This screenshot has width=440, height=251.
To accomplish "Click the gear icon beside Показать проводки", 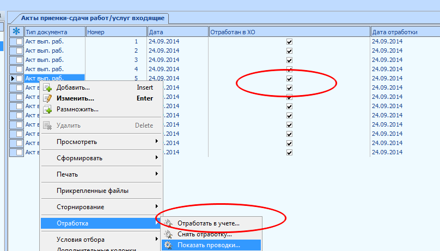I will [x=169, y=245].
